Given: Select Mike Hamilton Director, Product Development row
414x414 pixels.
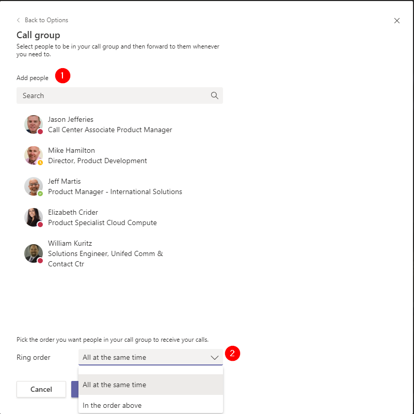Looking at the screenshot, I should (x=98, y=156).
